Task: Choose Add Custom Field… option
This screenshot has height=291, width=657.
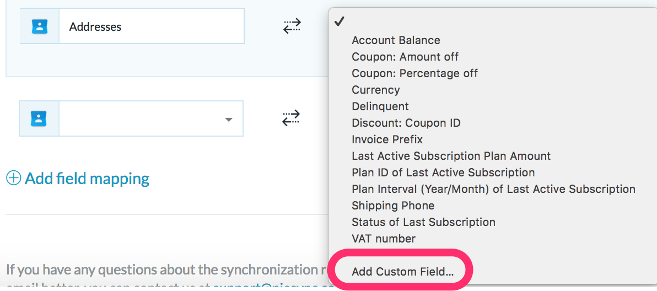Action: [403, 272]
